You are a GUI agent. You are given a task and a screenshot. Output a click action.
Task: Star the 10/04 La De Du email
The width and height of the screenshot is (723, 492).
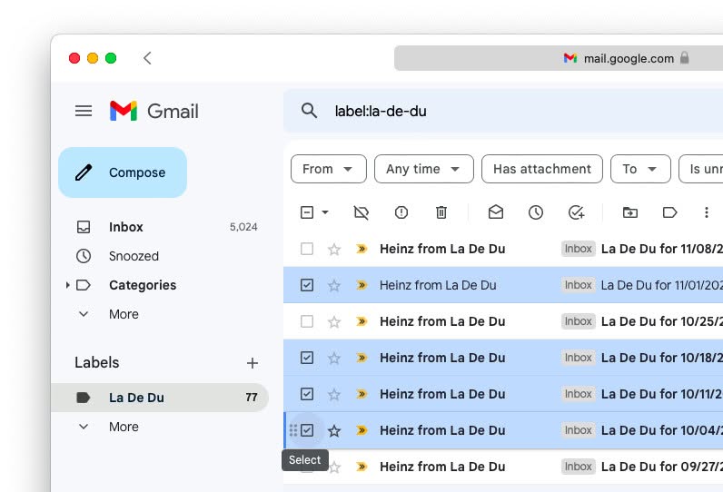pyautogui.click(x=334, y=431)
